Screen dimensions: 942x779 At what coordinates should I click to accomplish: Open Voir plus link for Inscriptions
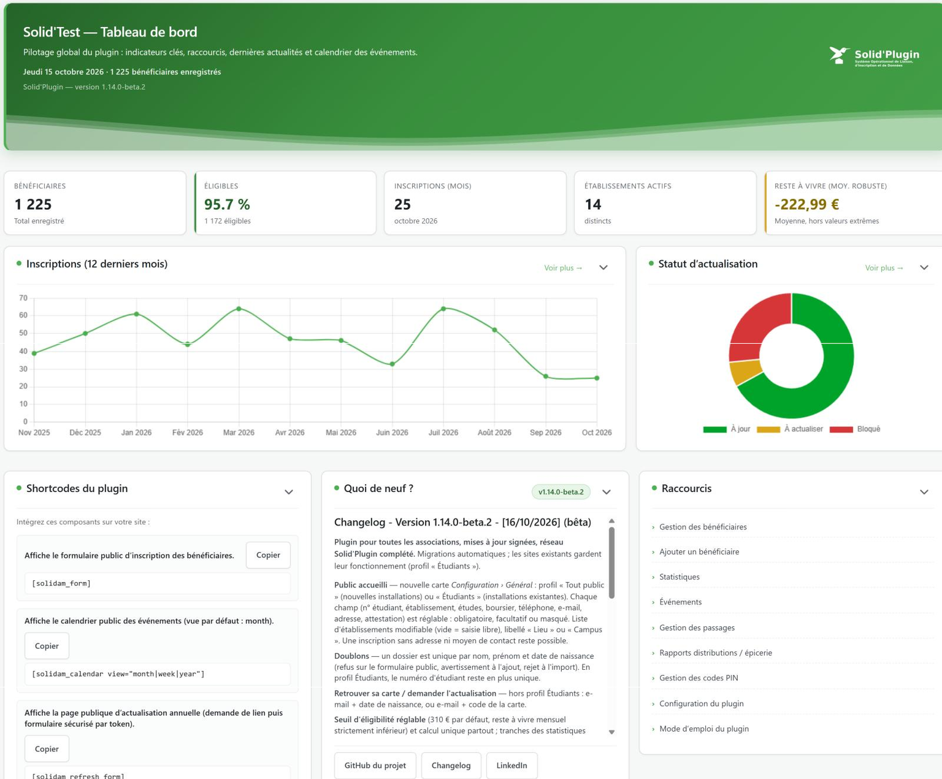pos(563,268)
